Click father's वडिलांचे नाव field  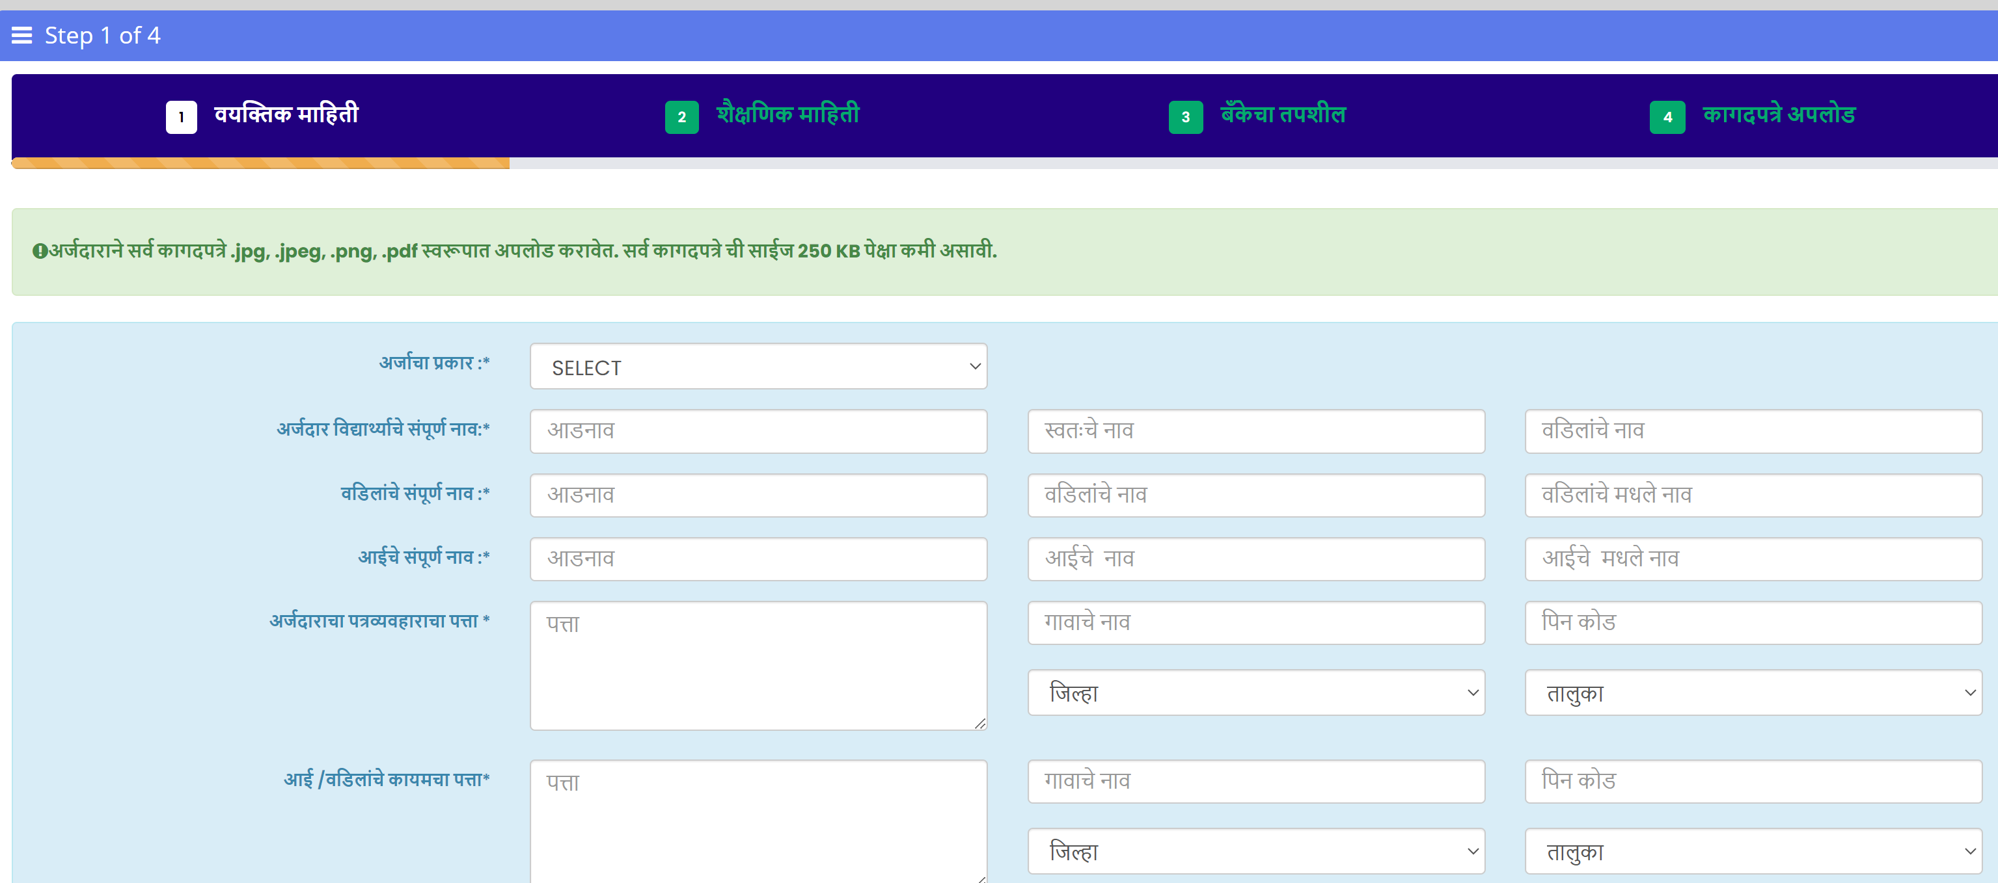1255,495
